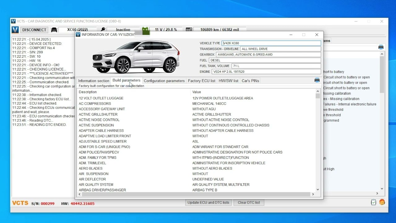The width and height of the screenshot is (396, 223).
Task: Click the left arrow of the dialog's horizontal scrollbar
Action: tap(80, 194)
